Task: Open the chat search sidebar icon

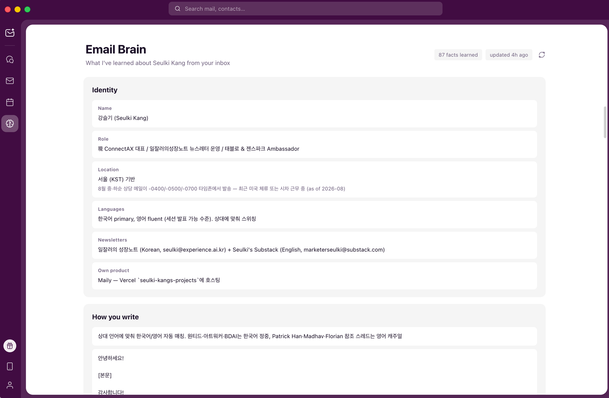Action: pyautogui.click(x=10, y=59)
